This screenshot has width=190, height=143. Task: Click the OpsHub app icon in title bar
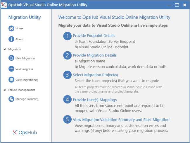coord(4,5)
